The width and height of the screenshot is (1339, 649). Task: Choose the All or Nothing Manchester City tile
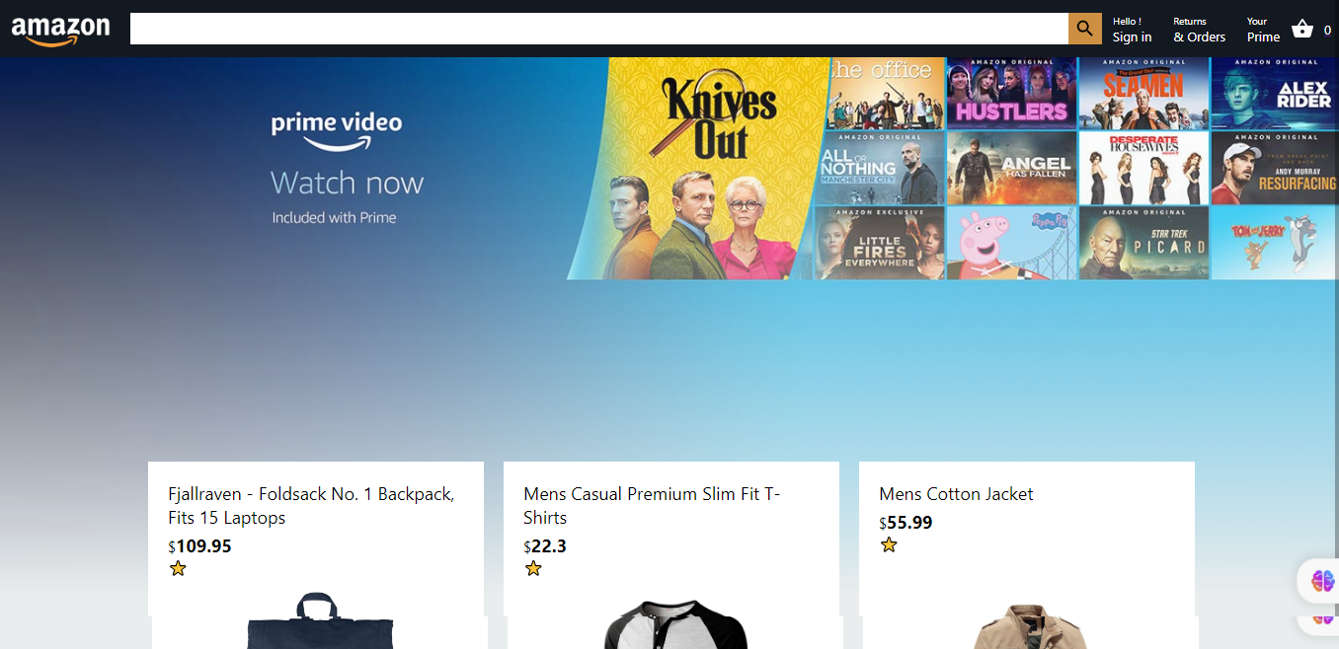click(x=880, y=168)
